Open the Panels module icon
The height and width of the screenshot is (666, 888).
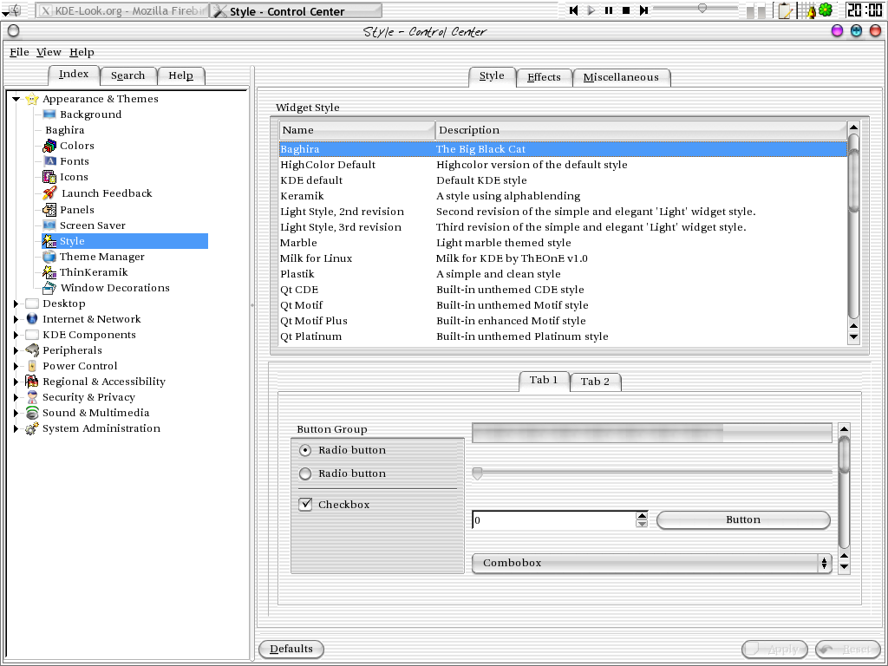[49, 210]
